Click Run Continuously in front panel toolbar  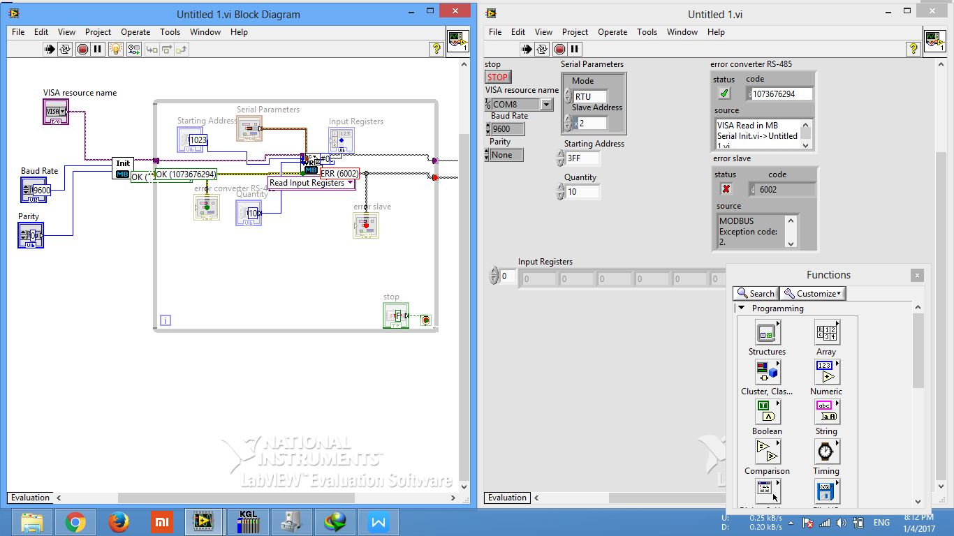pos(543,49)
